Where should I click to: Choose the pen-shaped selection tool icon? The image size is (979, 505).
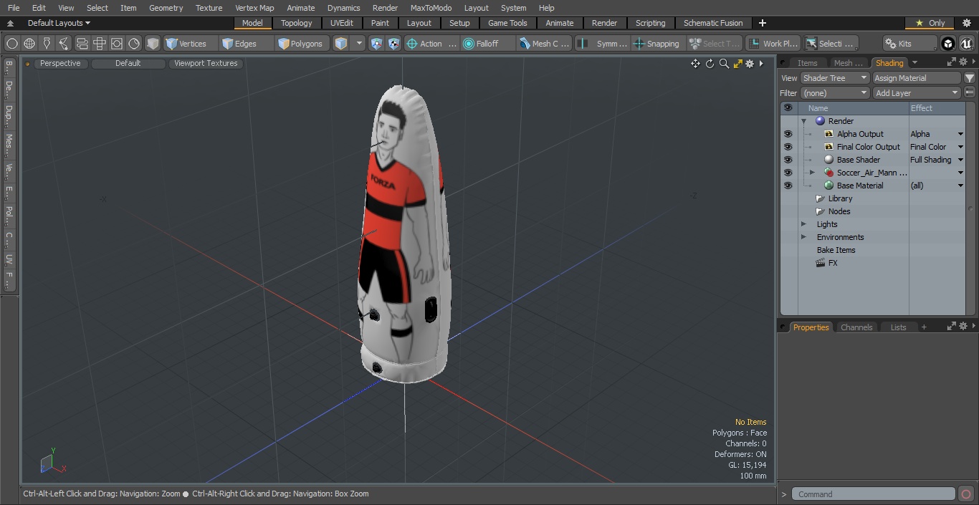(x=47, y=44)
